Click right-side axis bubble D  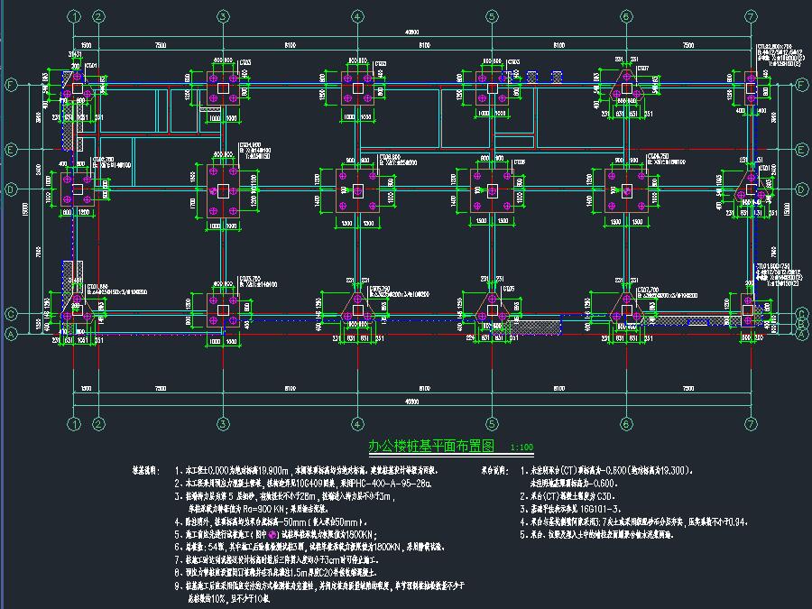802,189
